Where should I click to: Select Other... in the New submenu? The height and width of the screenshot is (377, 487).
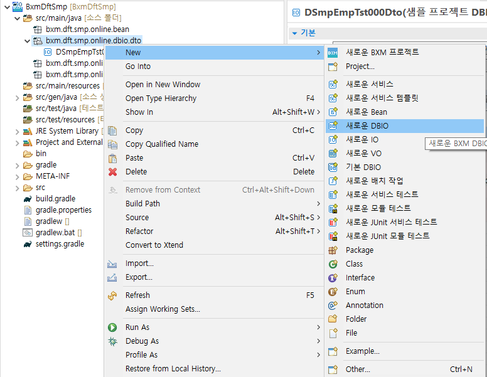(358, 369)
